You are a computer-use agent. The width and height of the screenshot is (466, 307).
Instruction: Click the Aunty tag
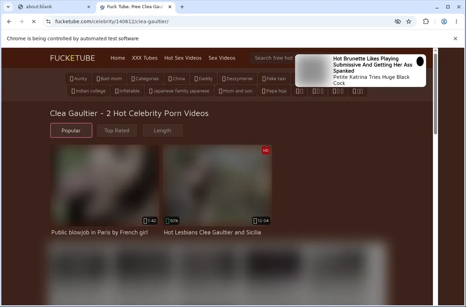(78, 78)
